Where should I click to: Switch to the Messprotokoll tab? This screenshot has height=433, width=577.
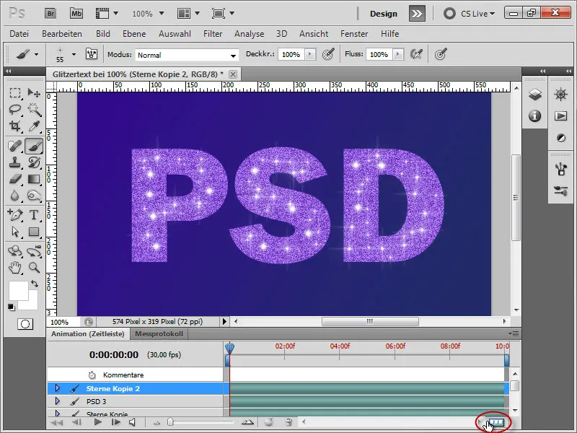(x=162, y=334)
